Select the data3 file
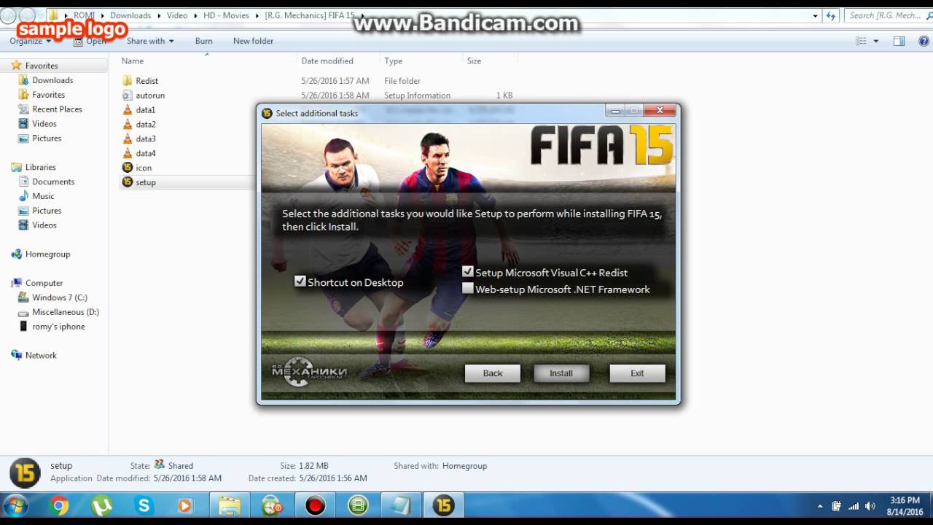The height and width of the screenshot is (525, 933). click(x=145, y=139)
